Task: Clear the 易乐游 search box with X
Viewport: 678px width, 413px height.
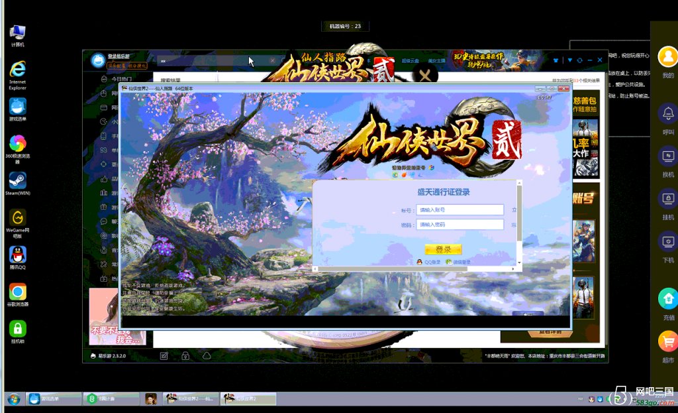Action: click(272, 60)
